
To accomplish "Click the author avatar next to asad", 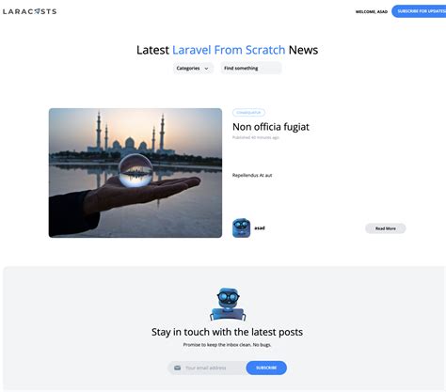I will coord(241,228).
